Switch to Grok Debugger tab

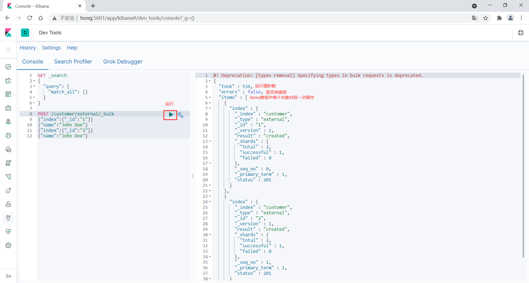[x=123, y=62]
